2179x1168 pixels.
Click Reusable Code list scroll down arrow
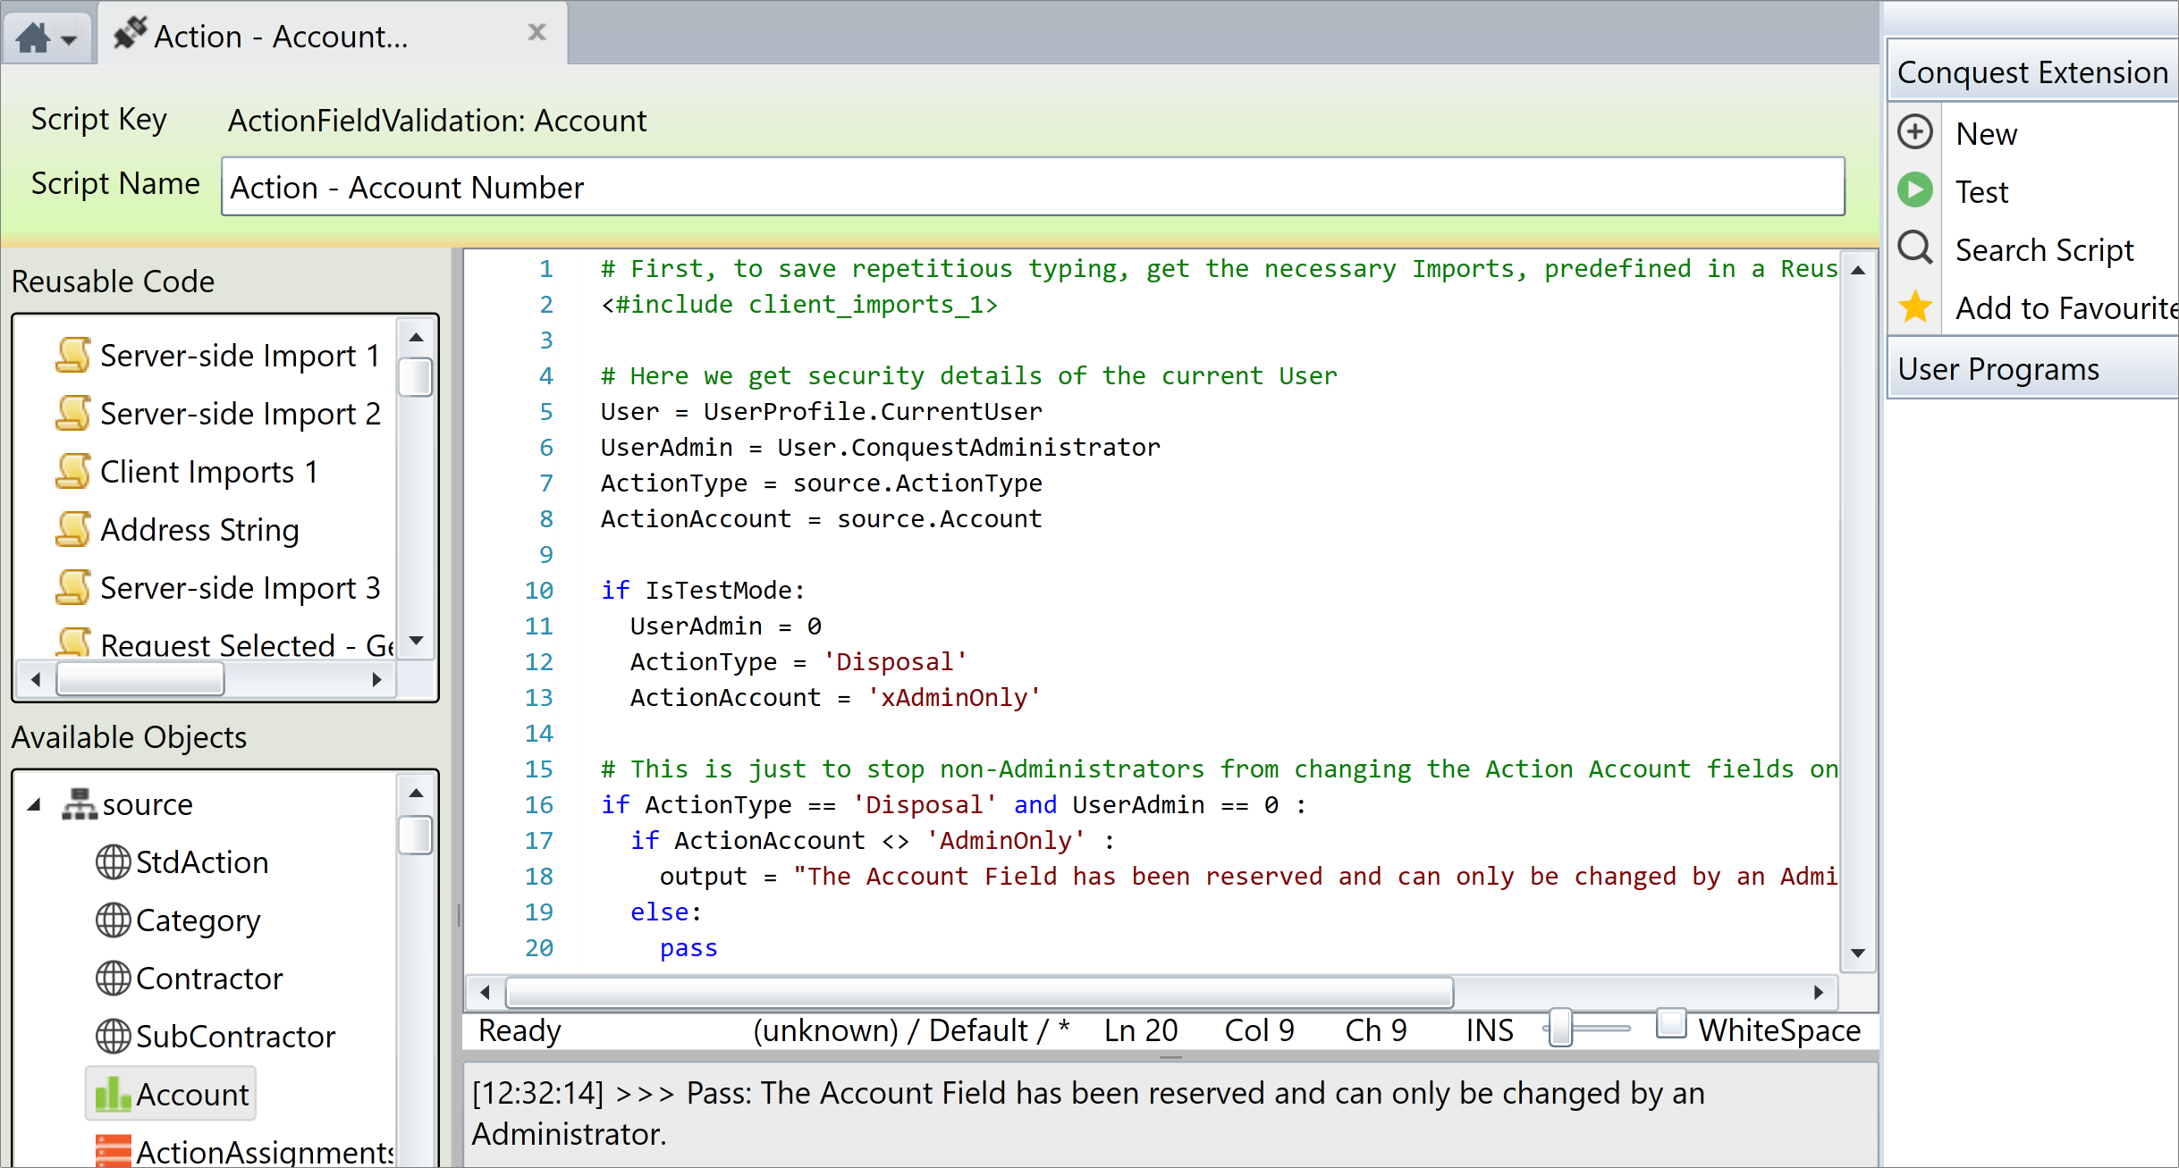click(416, 641)
